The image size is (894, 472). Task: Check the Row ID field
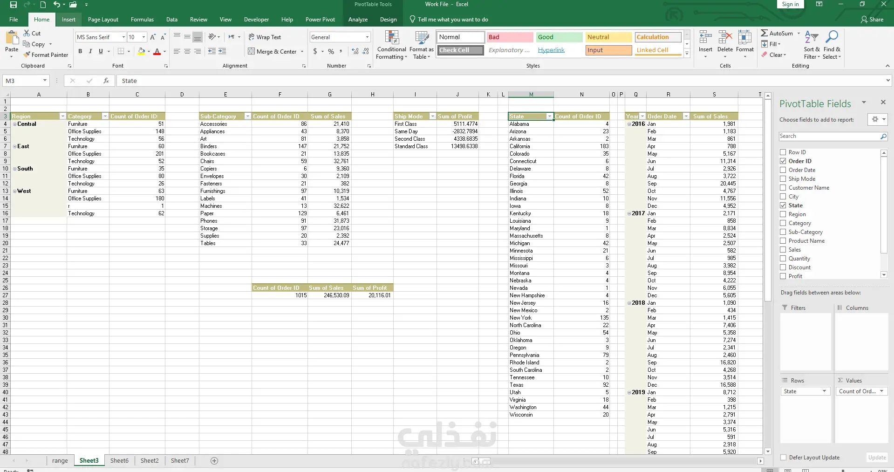pyautogui.click(x=783, y=152)
